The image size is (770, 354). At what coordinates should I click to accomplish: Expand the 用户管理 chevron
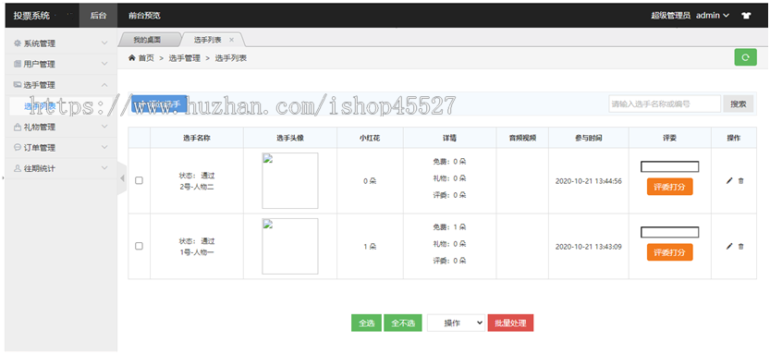coord(104,64)
